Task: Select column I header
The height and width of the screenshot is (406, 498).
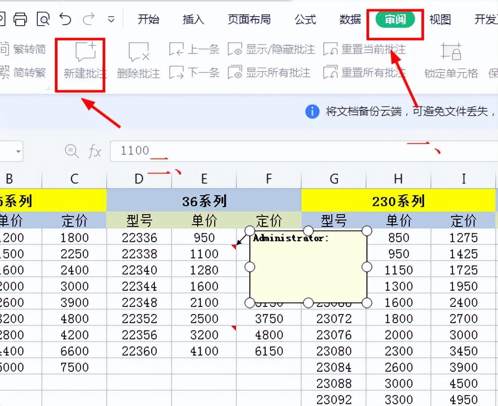Action: coord(463,179)
